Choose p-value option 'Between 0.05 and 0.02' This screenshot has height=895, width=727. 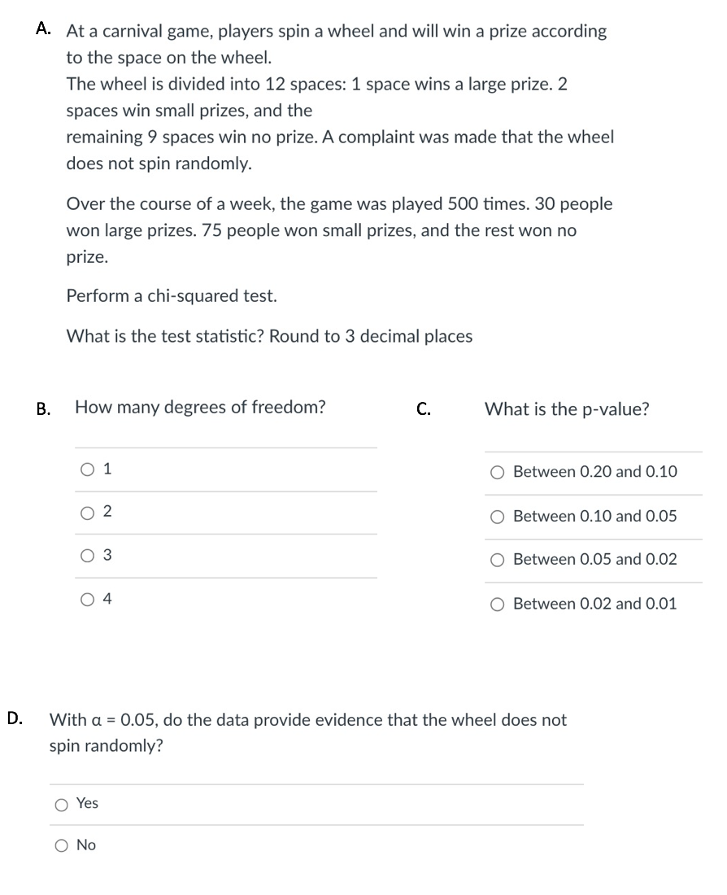497,559
